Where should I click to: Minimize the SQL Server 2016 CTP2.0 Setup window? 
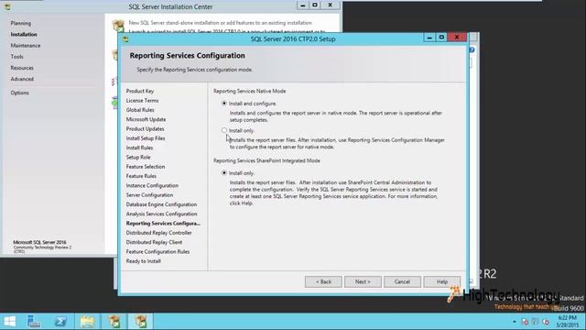429,38
